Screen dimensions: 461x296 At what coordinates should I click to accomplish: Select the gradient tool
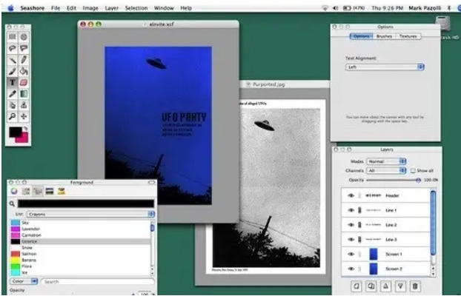[x=24, y=94]
